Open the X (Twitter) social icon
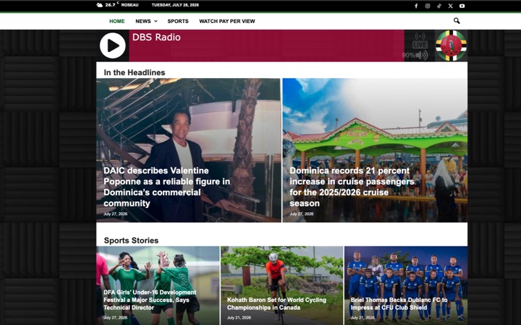The height and width of the screenshot is (325, 521). tap(450, 6)
